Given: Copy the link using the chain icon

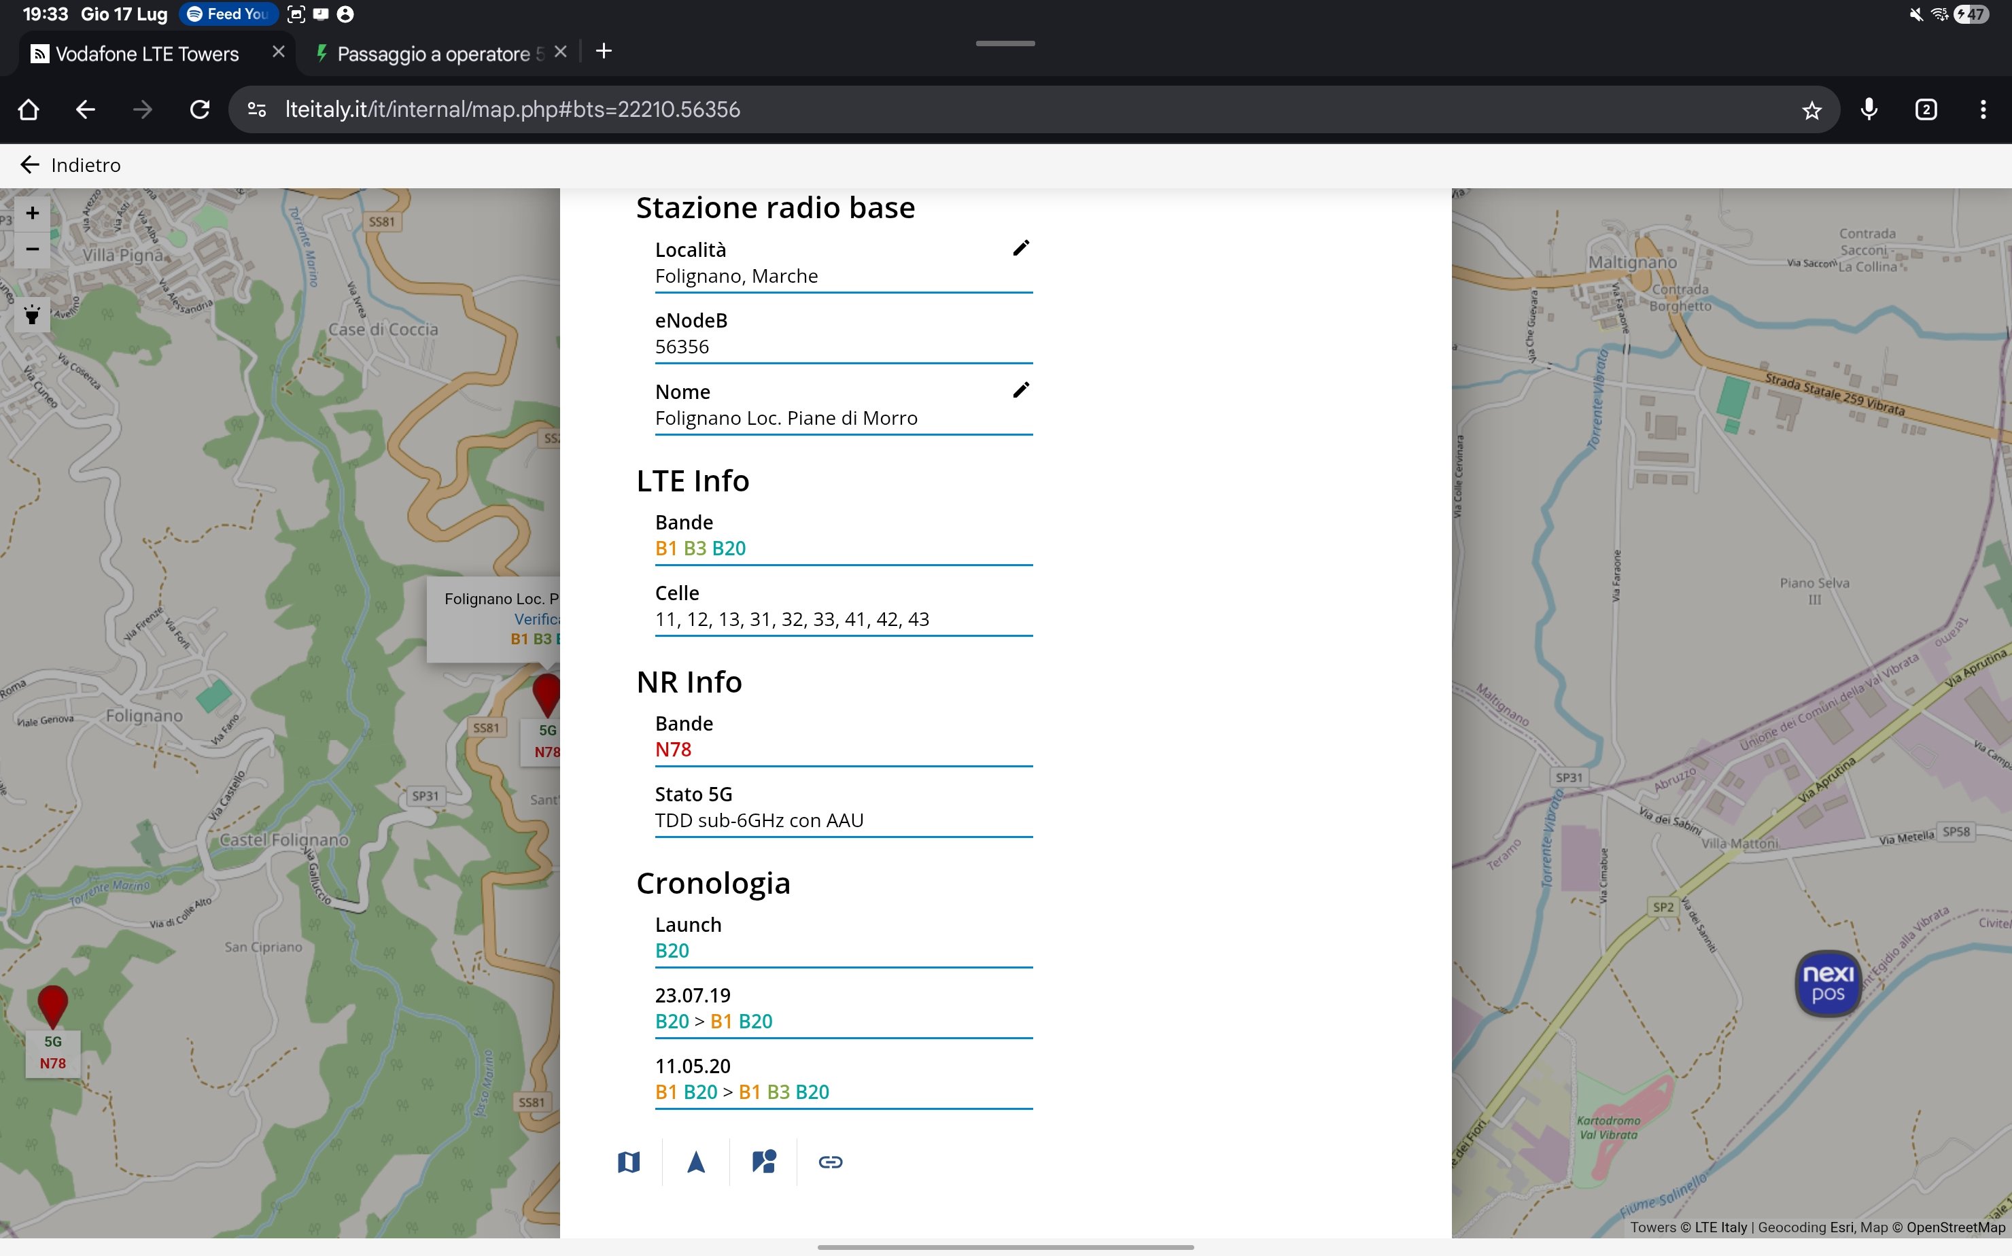Looking at the screenshot, I should (830, 1162).
